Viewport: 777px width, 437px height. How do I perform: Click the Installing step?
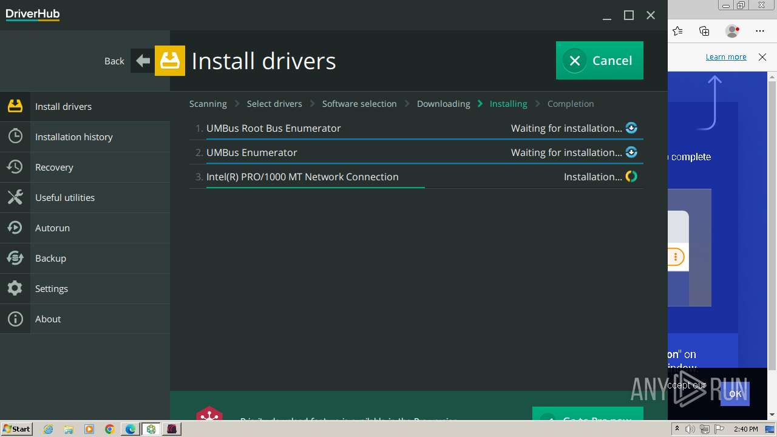[509, 104]
